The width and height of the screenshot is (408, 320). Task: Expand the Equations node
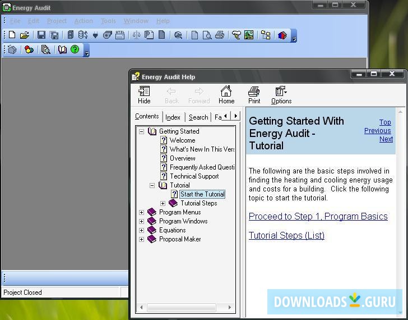click(141, 230)
